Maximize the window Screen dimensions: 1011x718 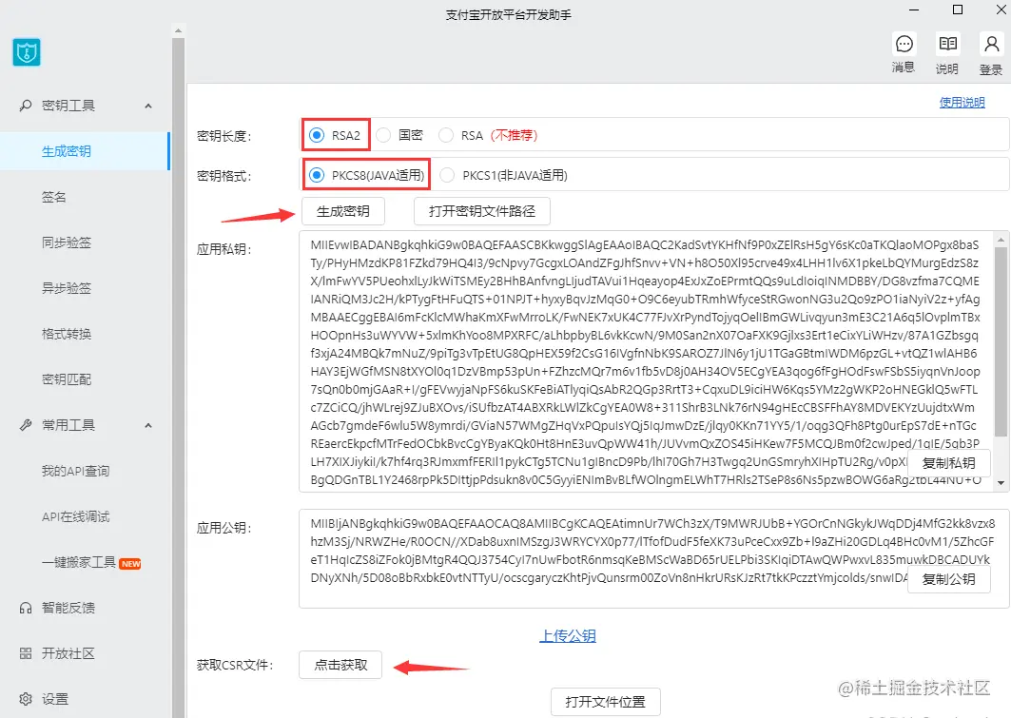pyautogui.click(x=958, y=10)
